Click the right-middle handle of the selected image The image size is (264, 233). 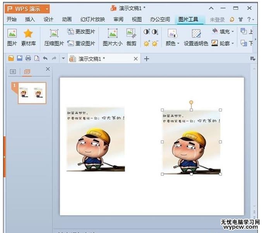tap(220, 142)
